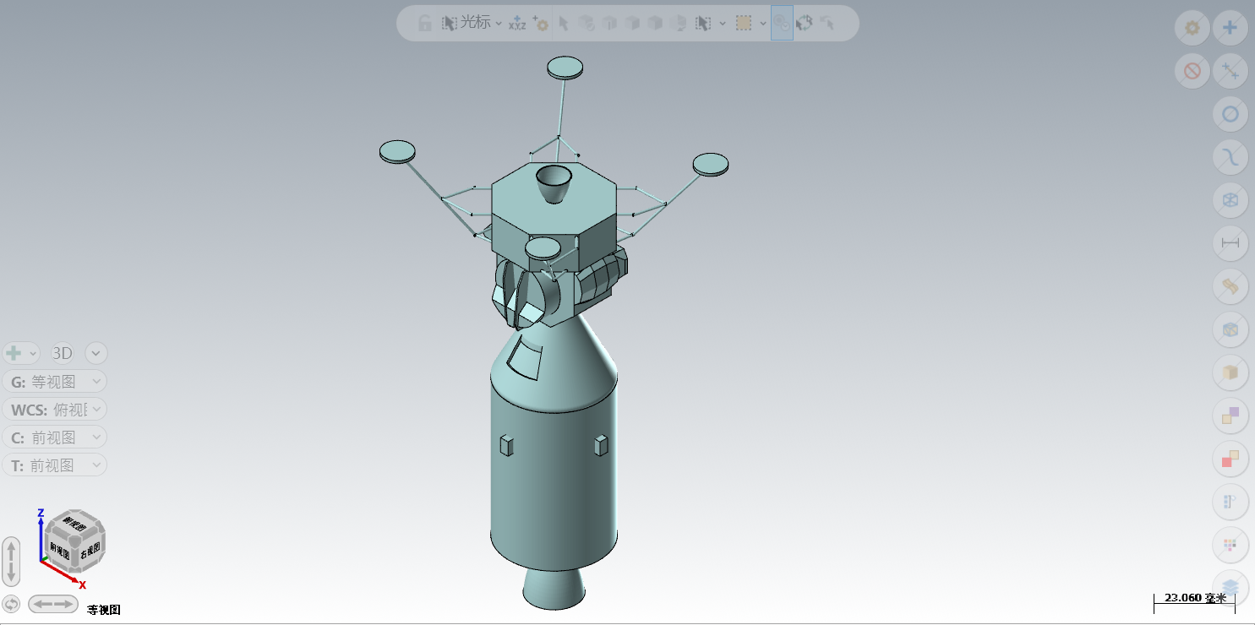1255x625 pixels.
Task: Open the dimension measure tool
Action: tap(1230, 243)
